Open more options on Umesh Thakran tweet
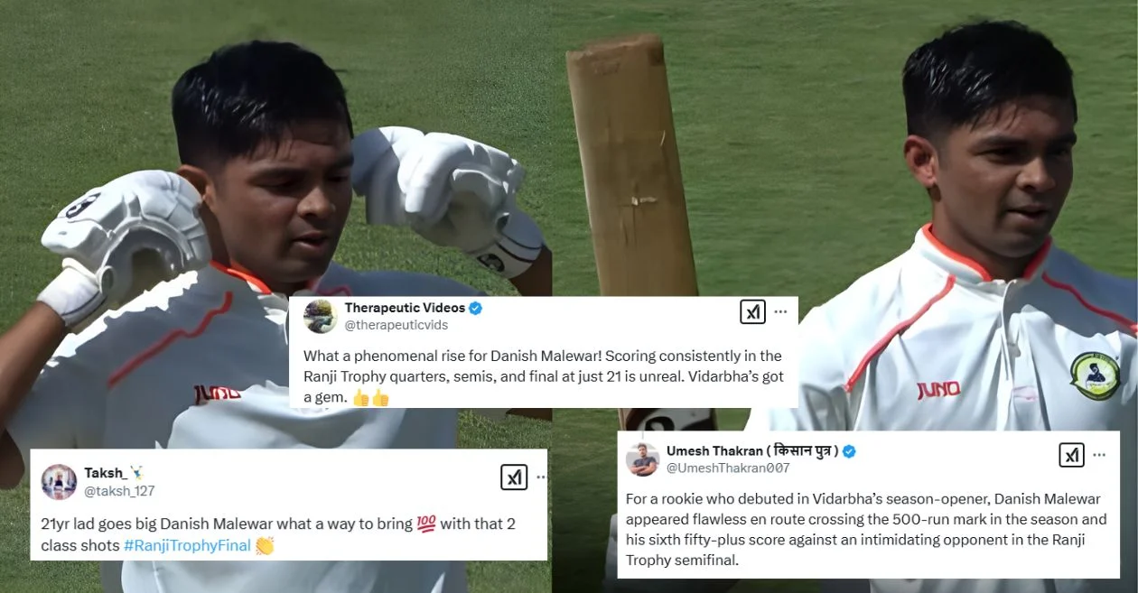The image size is (1138, 593). 1099,455
